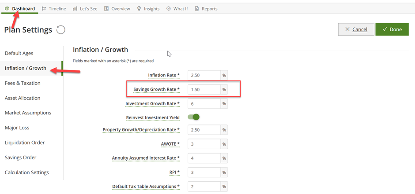The image size is (415, 194).
Task: Click the Let's See bar chart icon
Action: point(75,9)
